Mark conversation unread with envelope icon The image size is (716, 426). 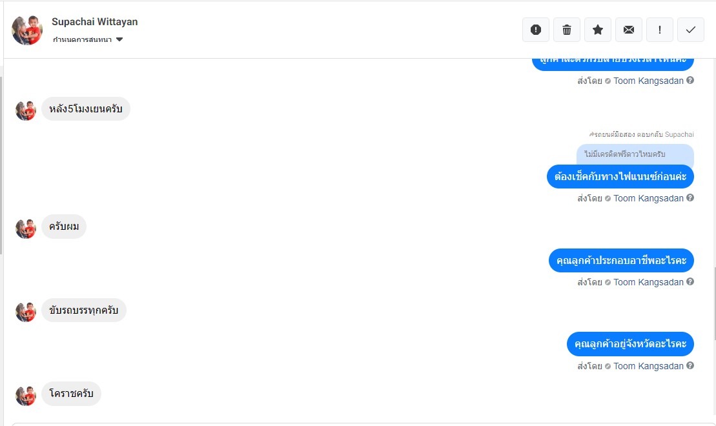click(x=629, y=30)
